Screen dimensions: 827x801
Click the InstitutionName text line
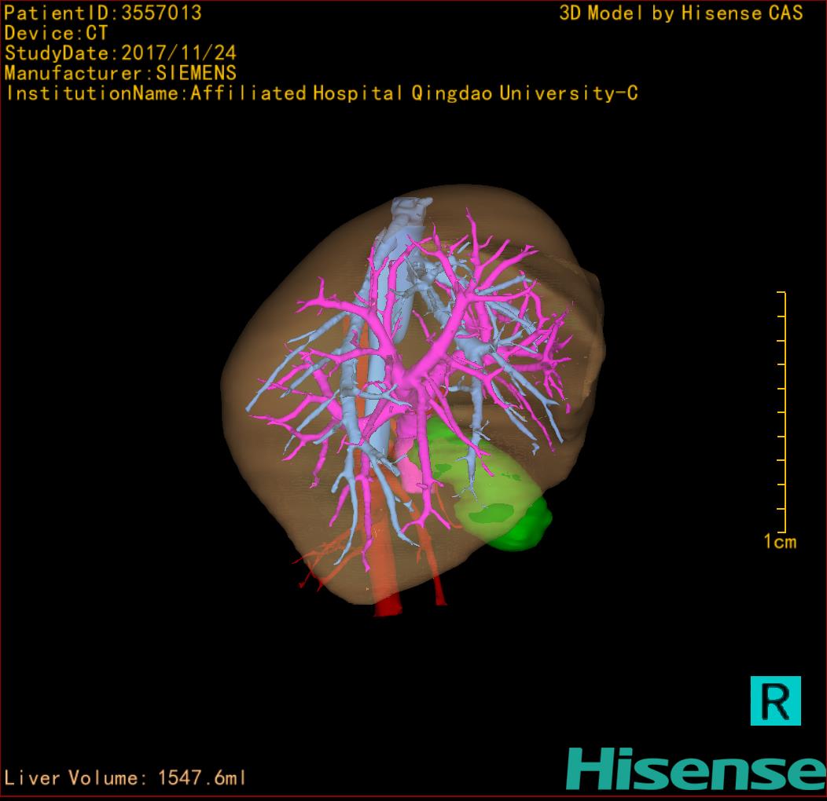pyautogui.click(x=321, y=93)
